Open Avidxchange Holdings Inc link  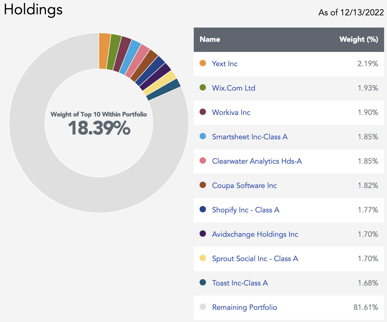[255, 234]
